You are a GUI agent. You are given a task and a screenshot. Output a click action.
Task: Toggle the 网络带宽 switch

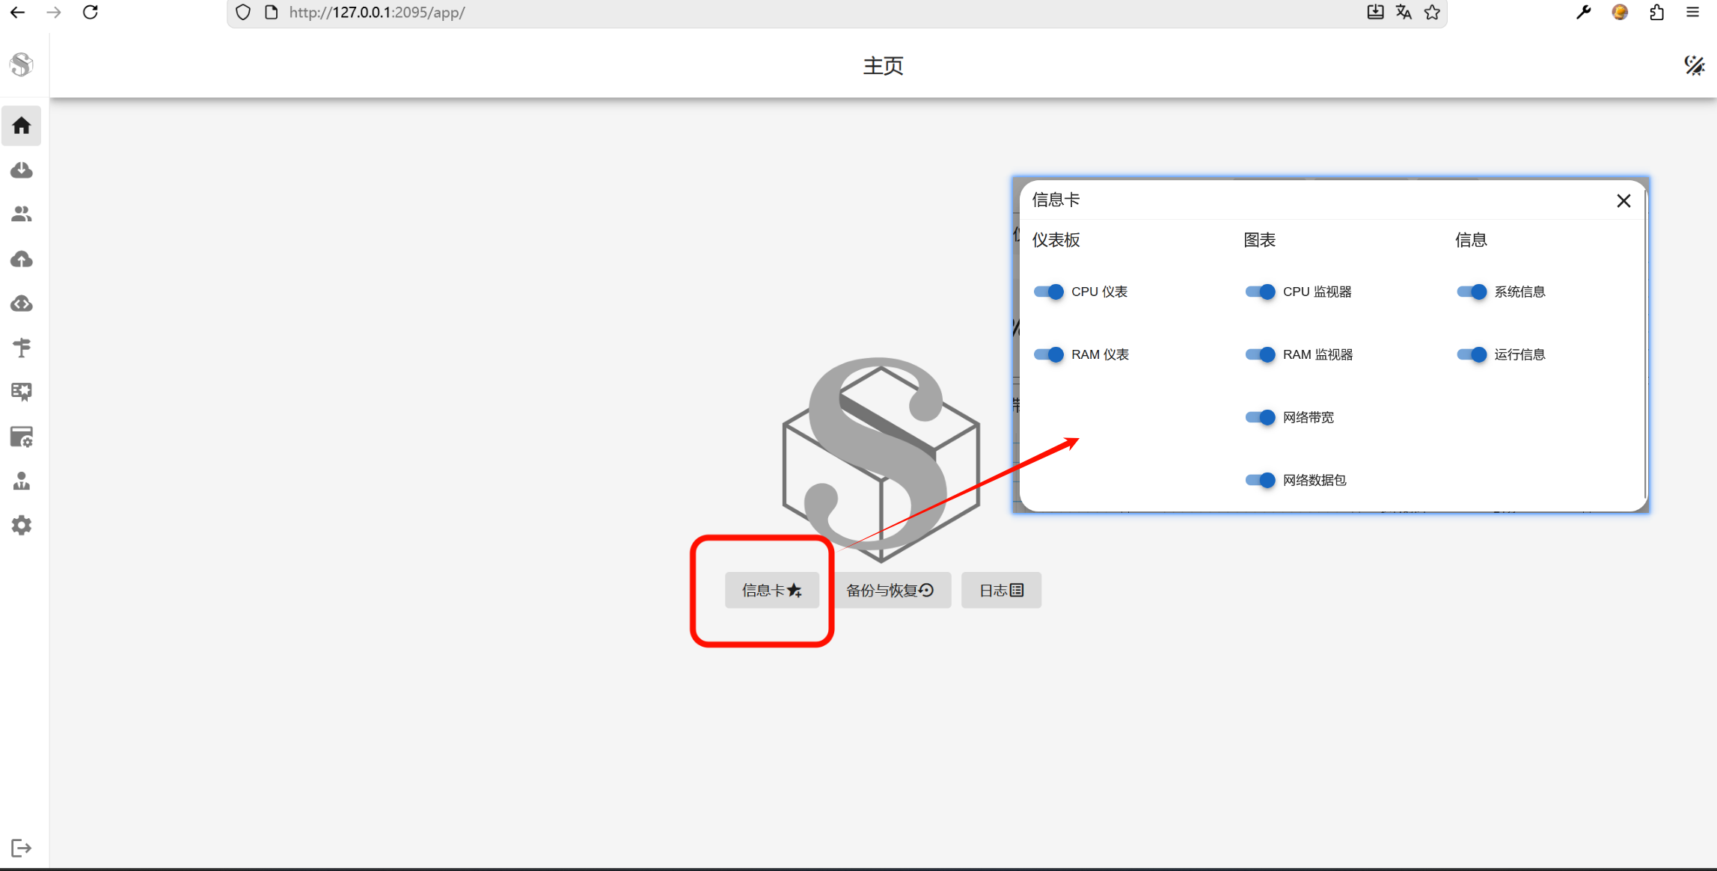[1260, 417]
